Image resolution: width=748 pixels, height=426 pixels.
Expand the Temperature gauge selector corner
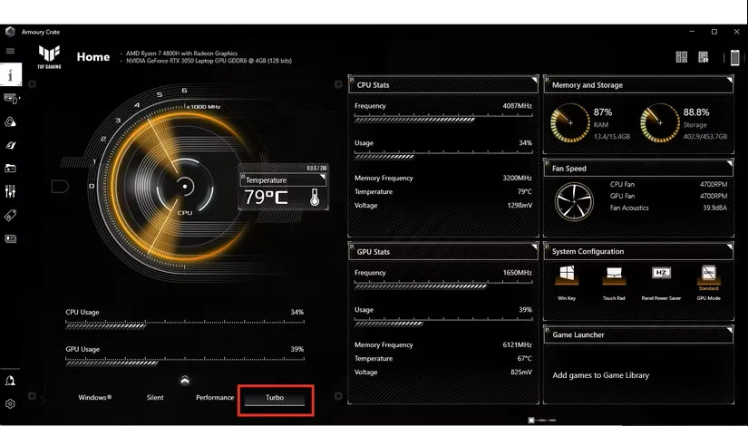pos(323,177)
